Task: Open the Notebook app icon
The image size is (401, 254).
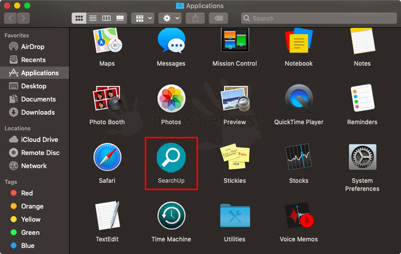Action: point(299,41)
